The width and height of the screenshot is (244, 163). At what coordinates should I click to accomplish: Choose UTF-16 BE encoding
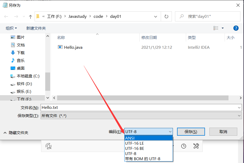click(x=149, y=148)
